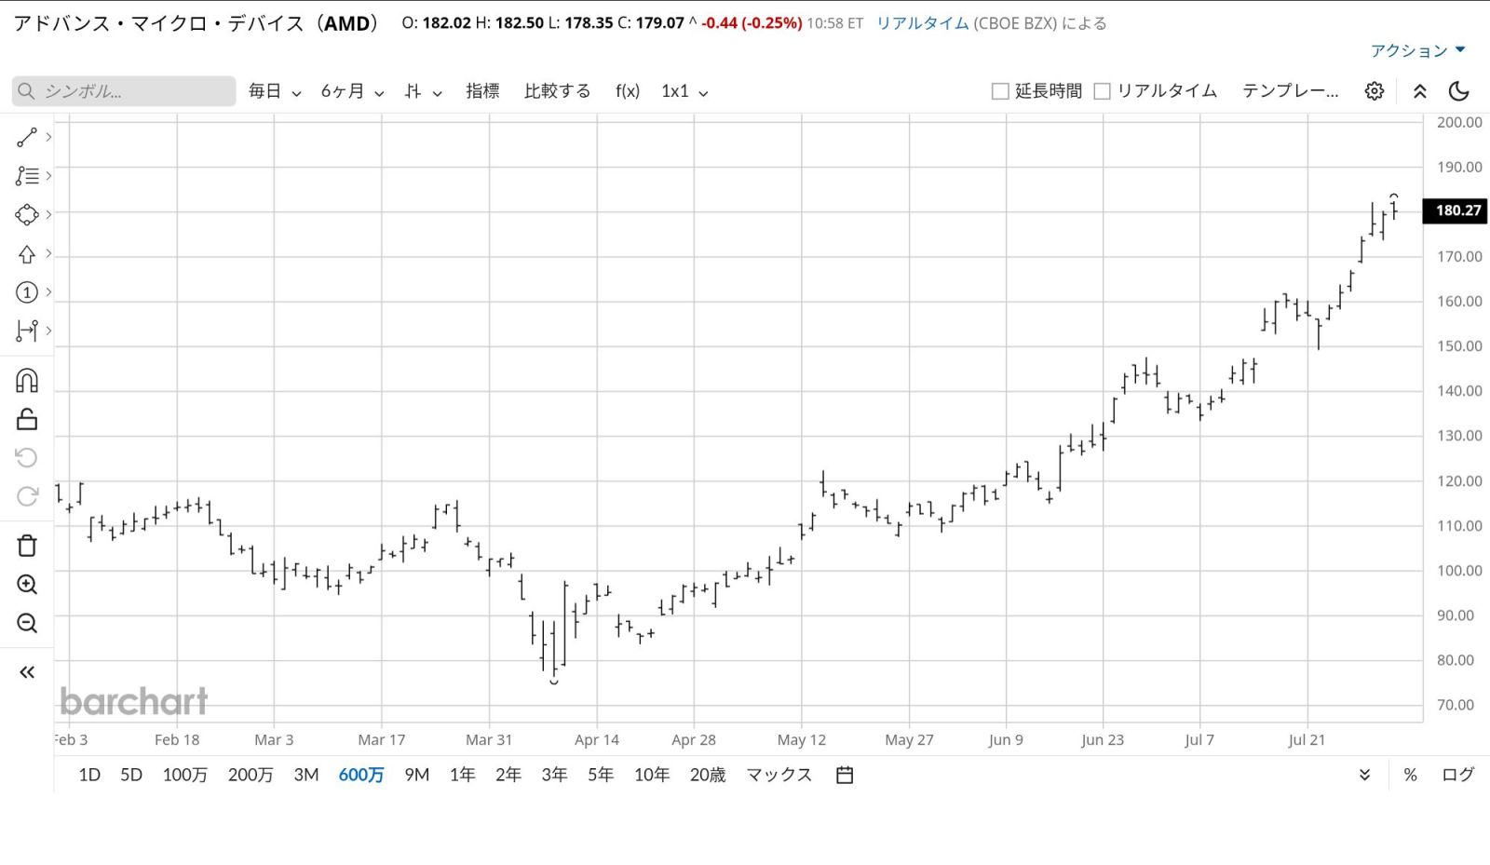This screenshot has width=1490, height=865.
Task: Enable the リアルタイム checkbox
Action: coord(1102,91)
